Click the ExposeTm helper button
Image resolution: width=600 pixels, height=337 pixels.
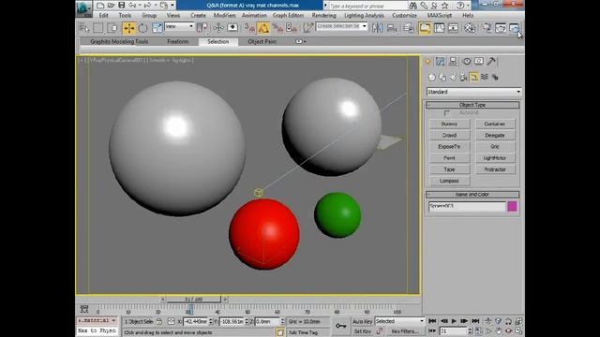coord(449,147)
